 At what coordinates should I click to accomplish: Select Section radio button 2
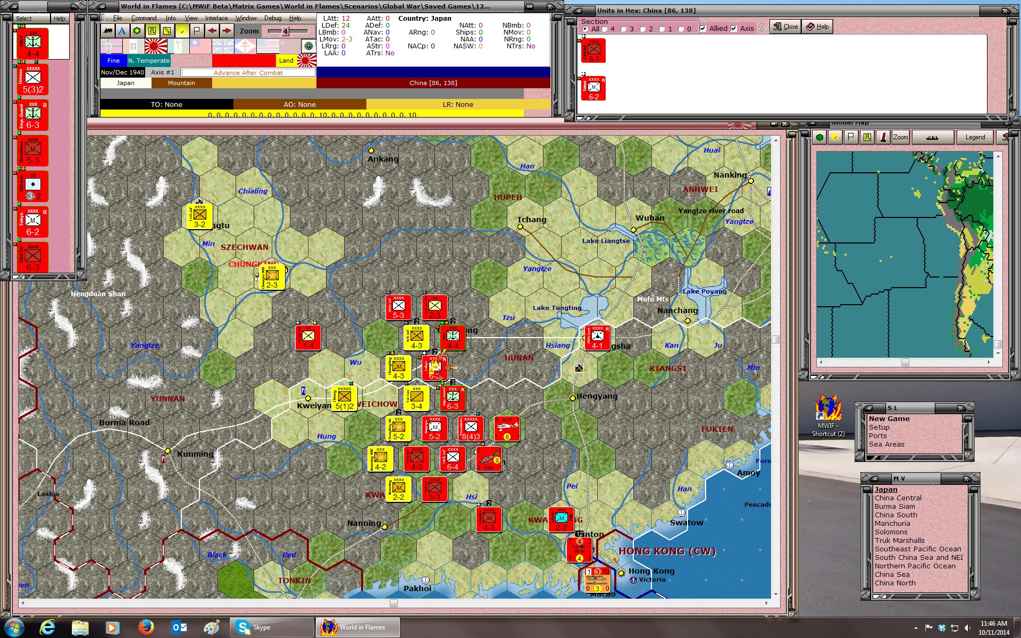click(643, 28)
